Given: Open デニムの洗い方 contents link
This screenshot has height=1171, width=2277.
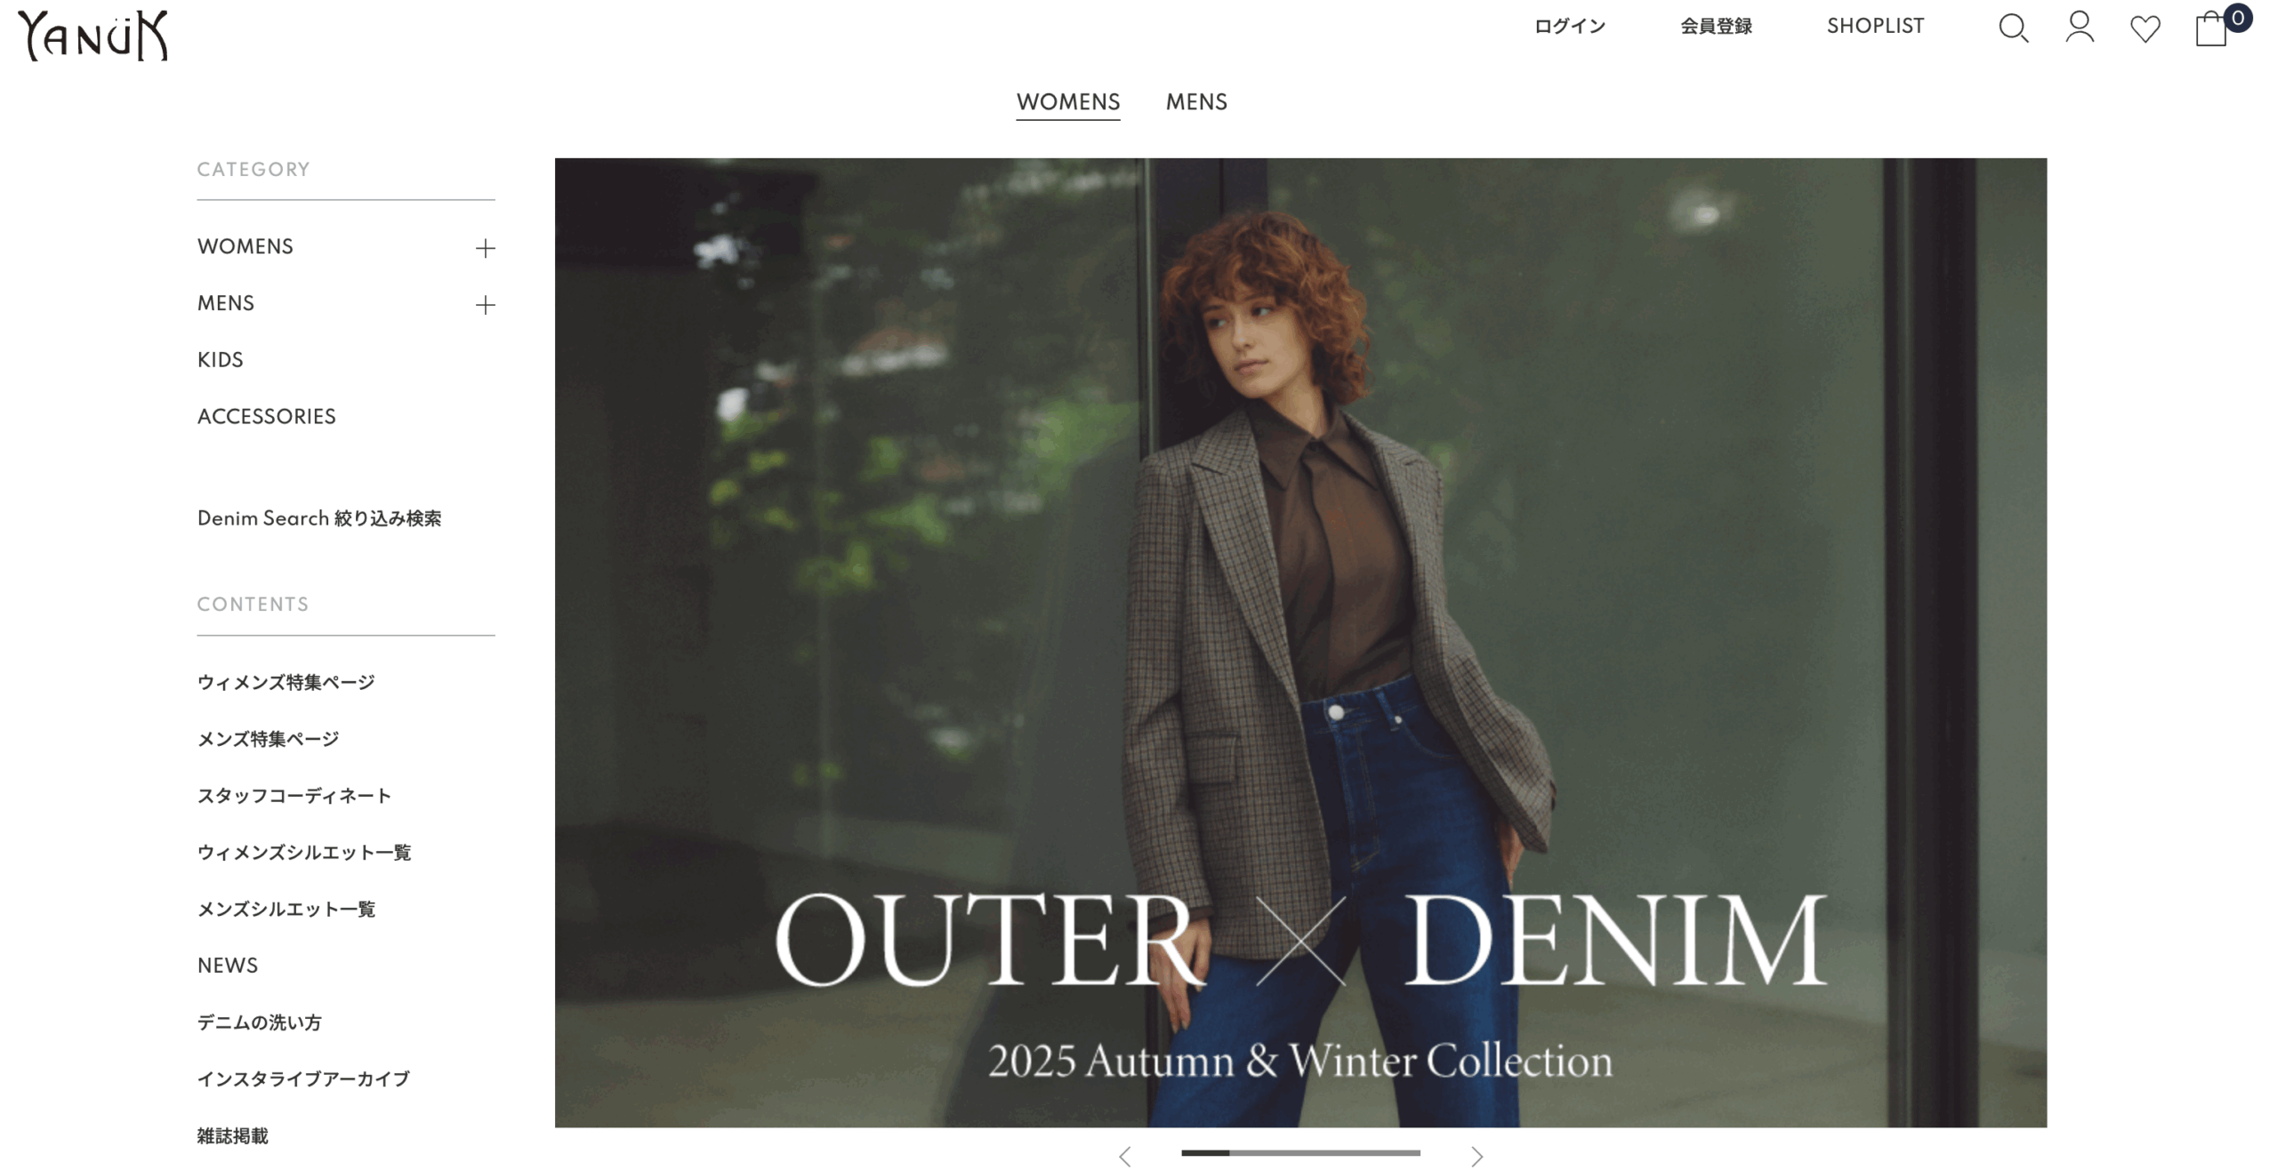Looking at the screenshot, I should click(259, 1022).
